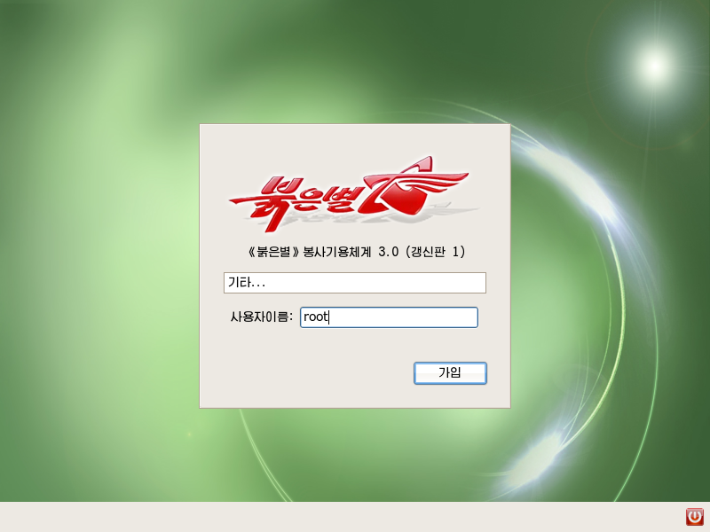The image size is (710, 532).
Task: Click the red power button icon
Action: 695,517
